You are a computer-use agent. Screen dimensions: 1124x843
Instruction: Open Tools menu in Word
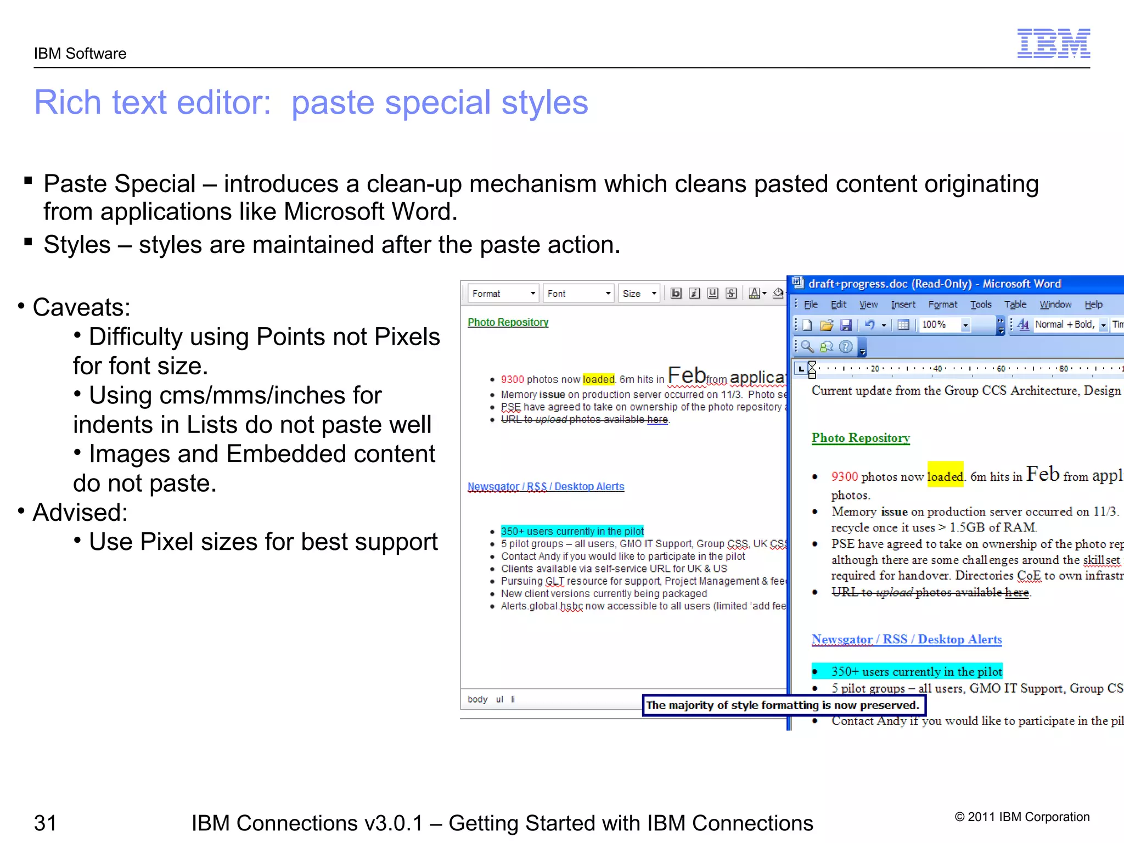981,305
